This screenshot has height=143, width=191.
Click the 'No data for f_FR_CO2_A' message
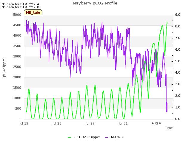point(20,4)
